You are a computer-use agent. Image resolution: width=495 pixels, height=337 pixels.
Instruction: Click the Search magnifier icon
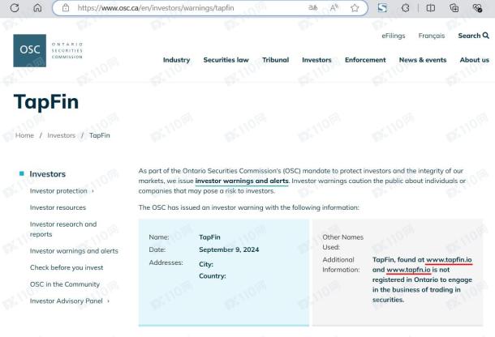[x=486, y=36]
